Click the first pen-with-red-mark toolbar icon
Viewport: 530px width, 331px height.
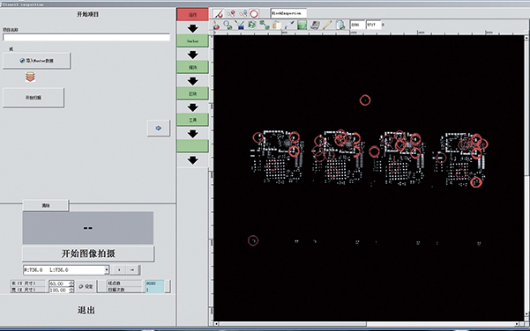(219, 14)
